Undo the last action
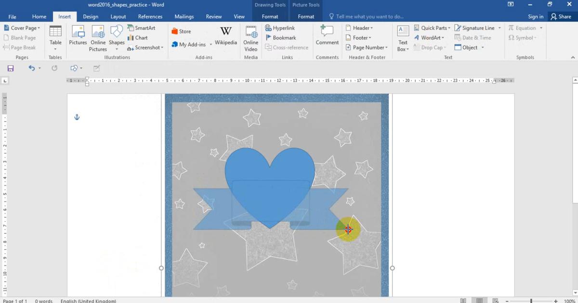Viewport: 578px width, 303px height. coord(32,68)
